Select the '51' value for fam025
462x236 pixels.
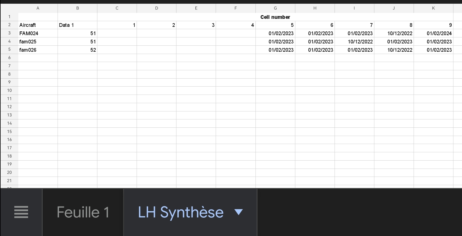point(77,42)
